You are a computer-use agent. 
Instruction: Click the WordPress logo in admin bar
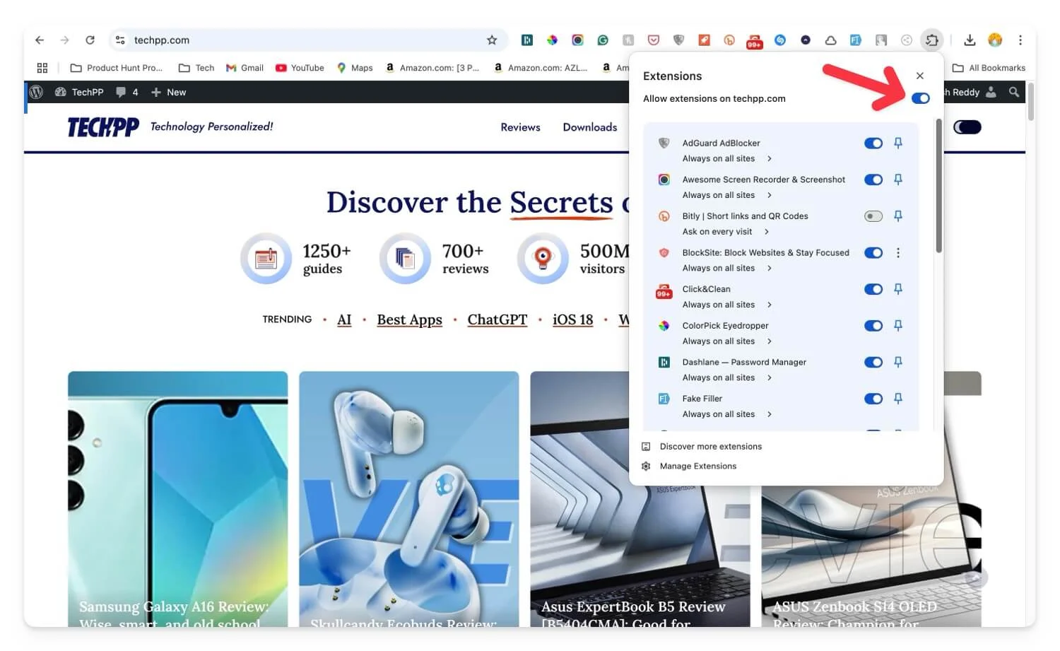click(x=37, y=92)
